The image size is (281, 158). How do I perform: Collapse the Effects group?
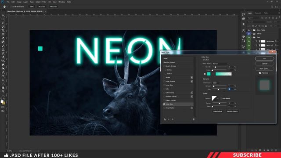(252, 34)
